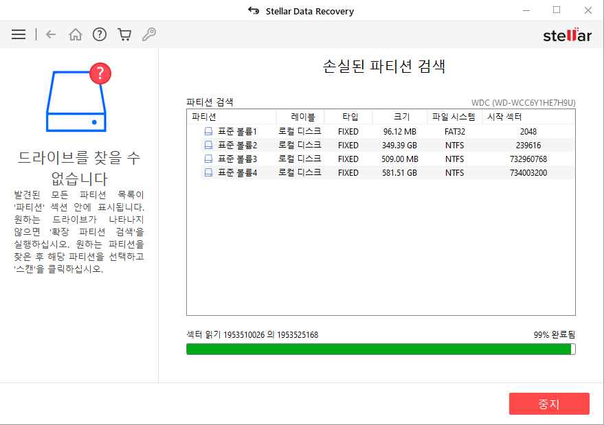Click the missing drive illustration
Viewport: 604px width, 425px height.
tap(78, 97)
